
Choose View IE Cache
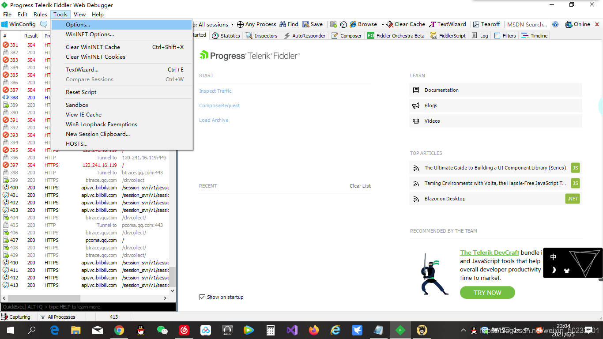point(122,115)
